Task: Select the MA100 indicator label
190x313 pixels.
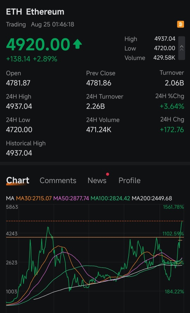Action: pos(110,198)
